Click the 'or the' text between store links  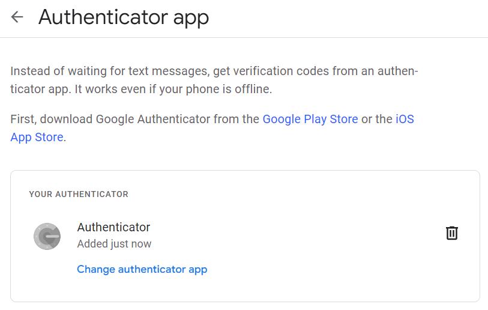point(377,119)
